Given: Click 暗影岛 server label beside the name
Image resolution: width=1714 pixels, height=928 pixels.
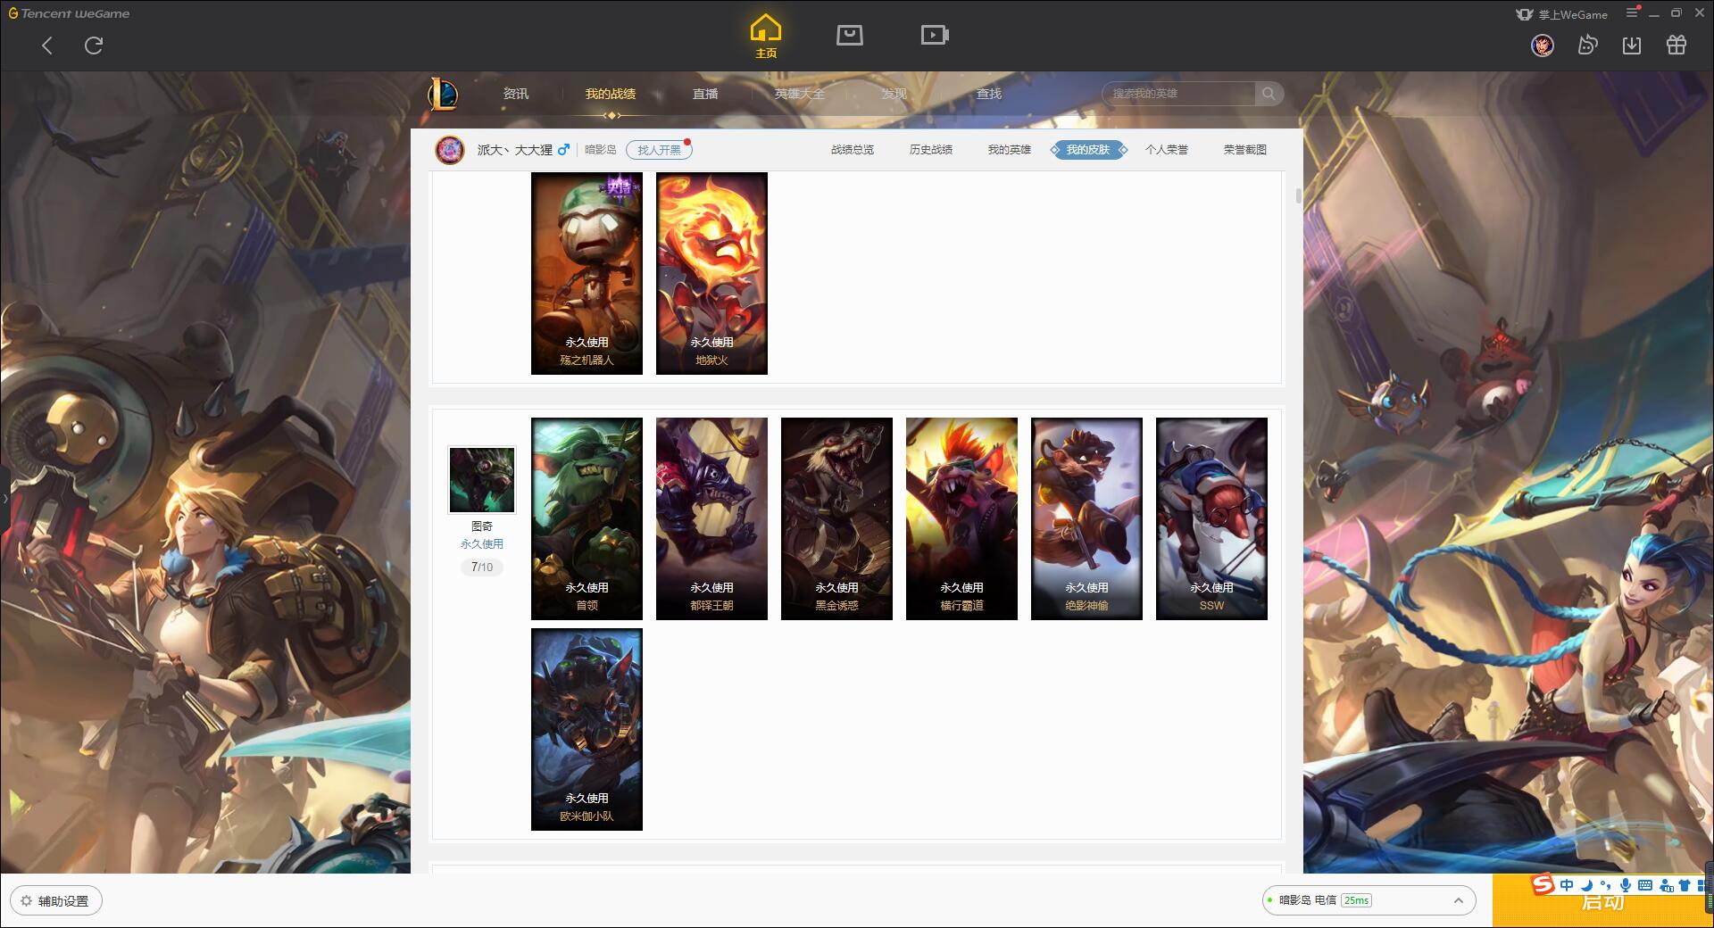Looking at the screenshot, I should (601, 150).
